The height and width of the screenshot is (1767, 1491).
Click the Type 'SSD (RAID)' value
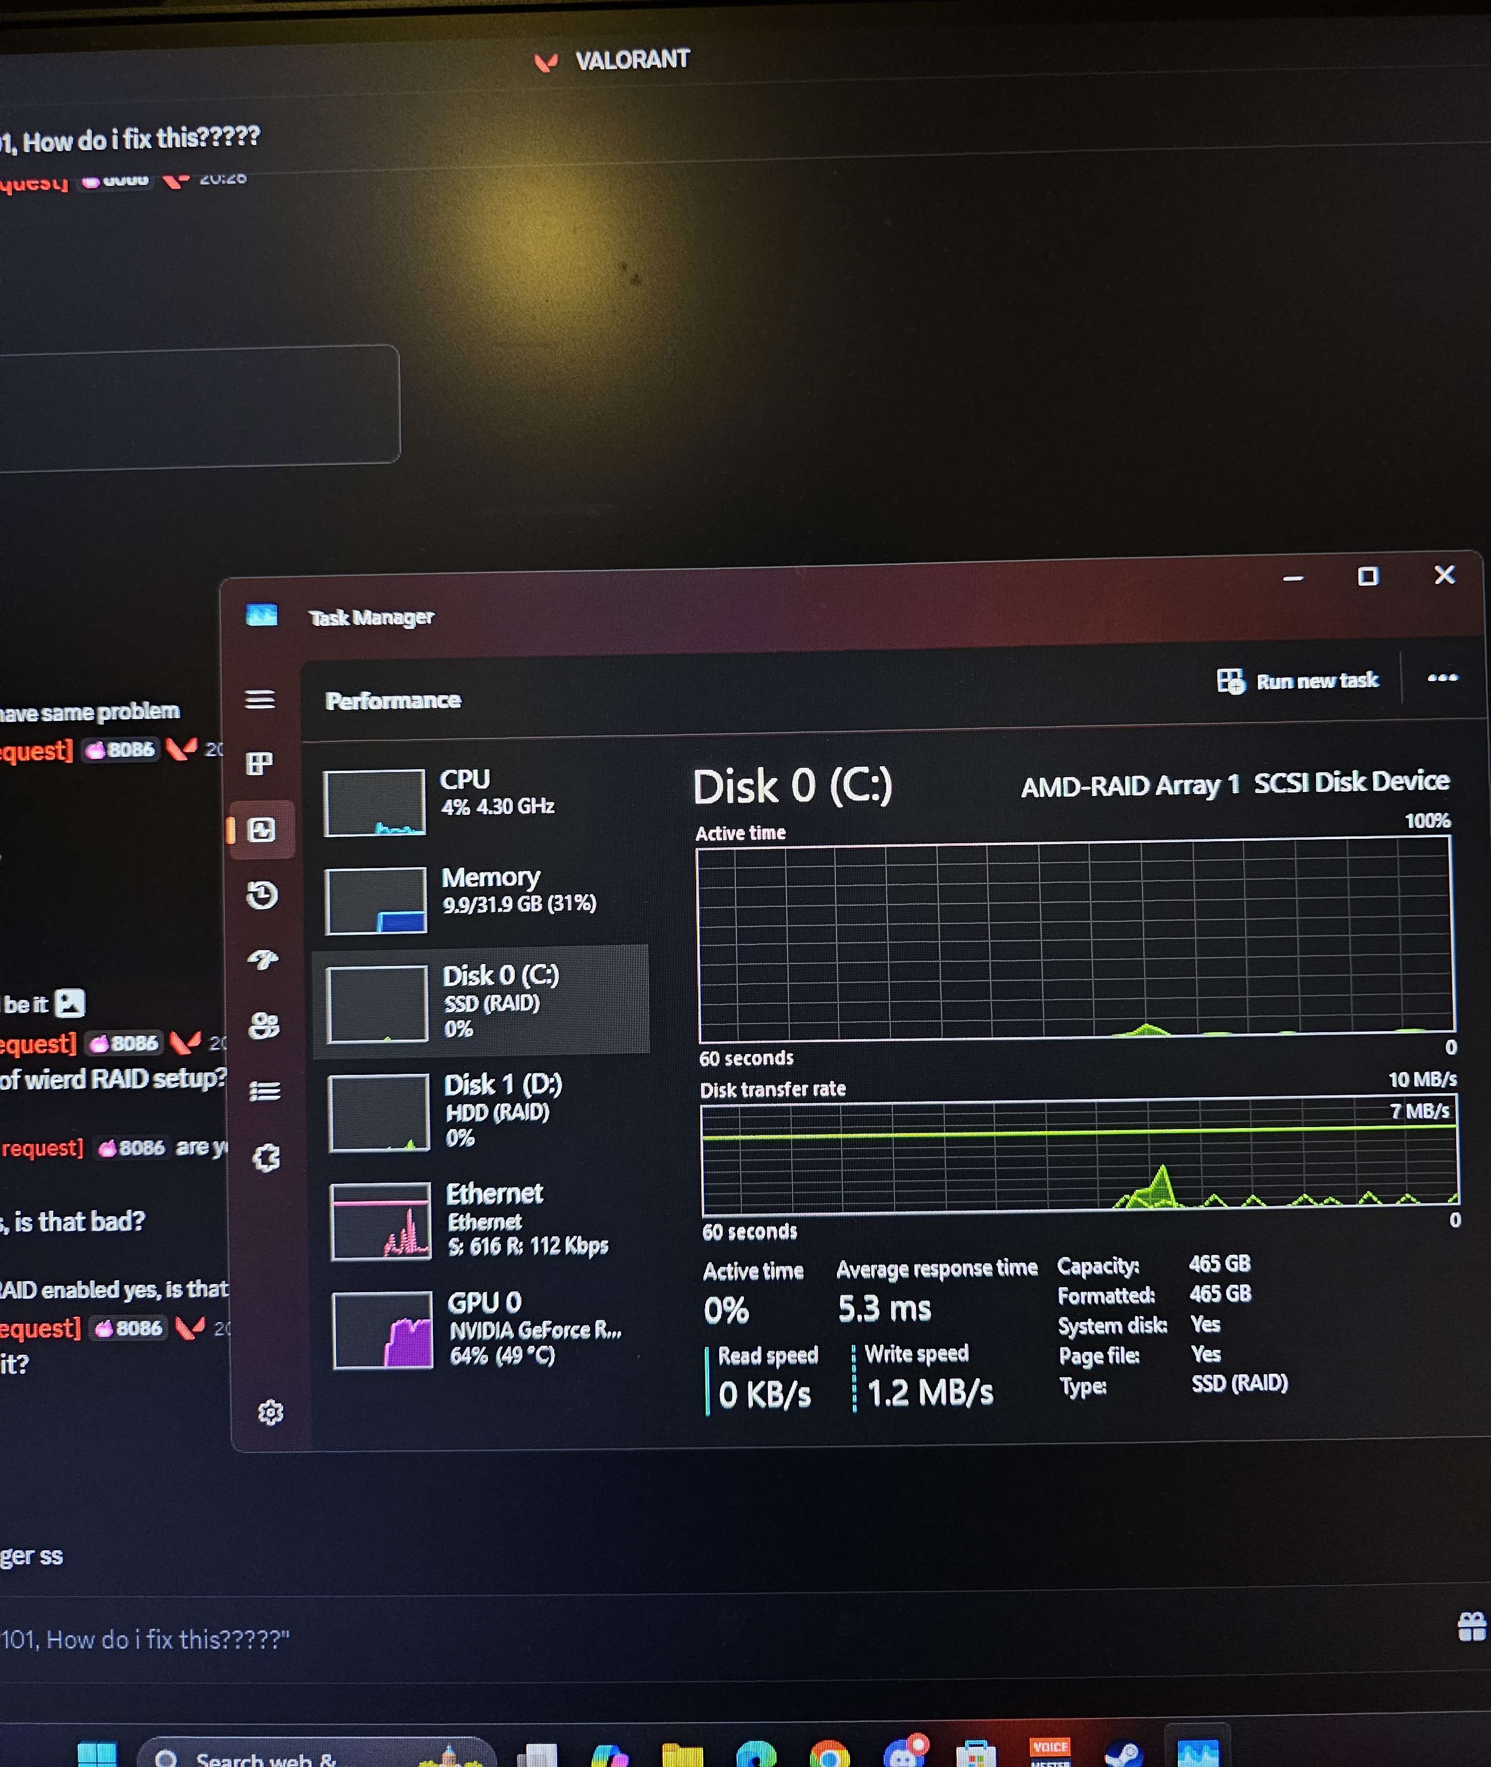[x=1239, y=1383]
